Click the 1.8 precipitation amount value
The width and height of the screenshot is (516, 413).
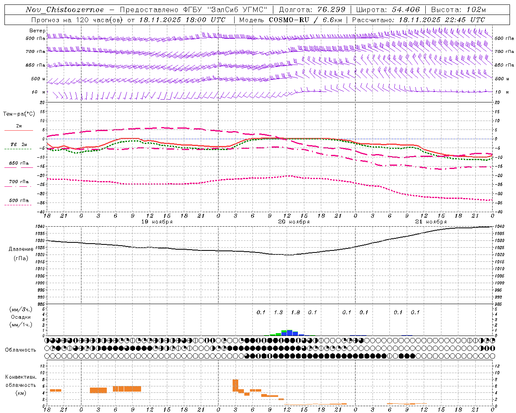pyautogui.click(x=295, y=312)
